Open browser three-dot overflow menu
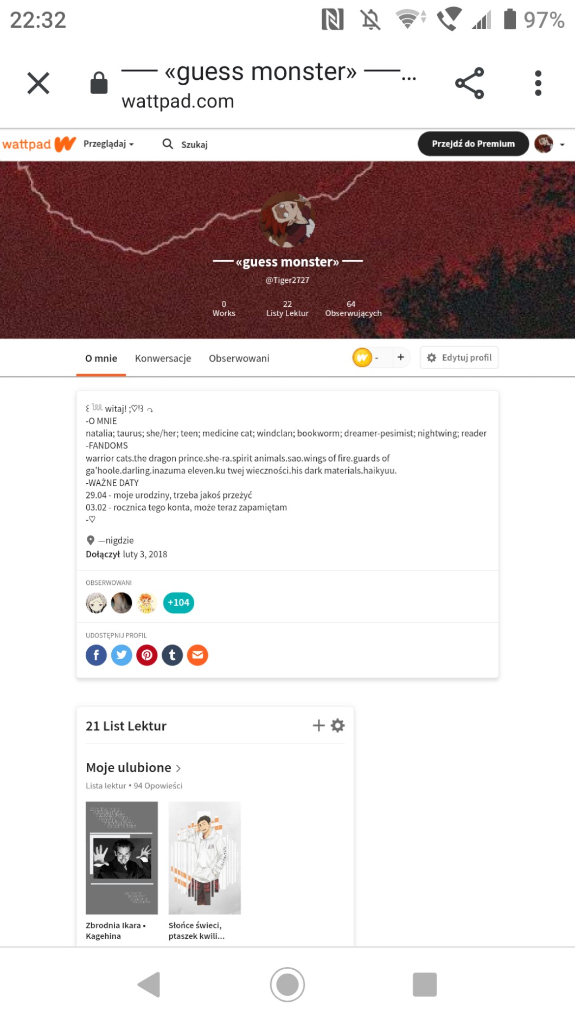This screenshot has width=575, height=1023. coord(538,83)
